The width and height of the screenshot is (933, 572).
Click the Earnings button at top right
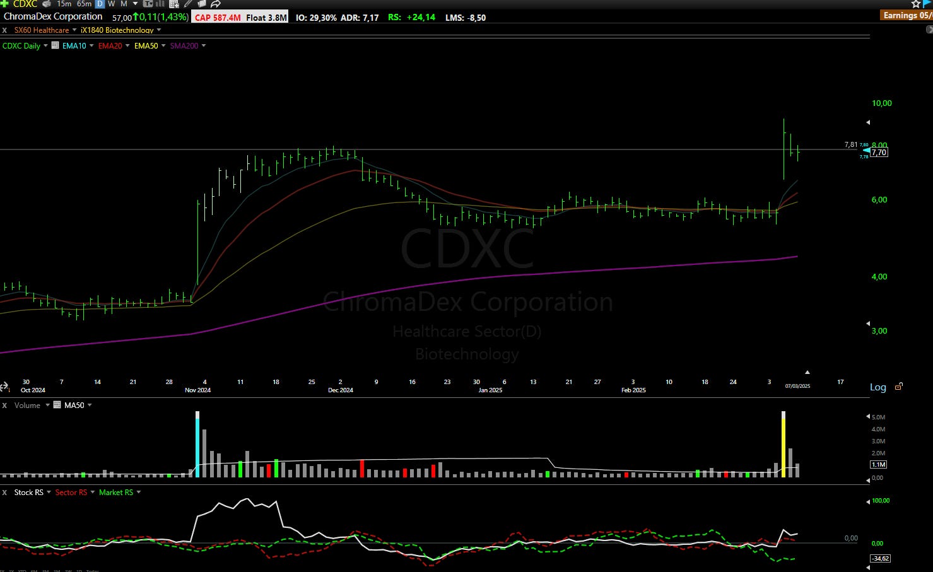pyautogui.click(x=905, y=15)
